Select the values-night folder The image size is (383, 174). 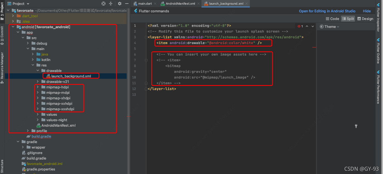coord(57,120)
